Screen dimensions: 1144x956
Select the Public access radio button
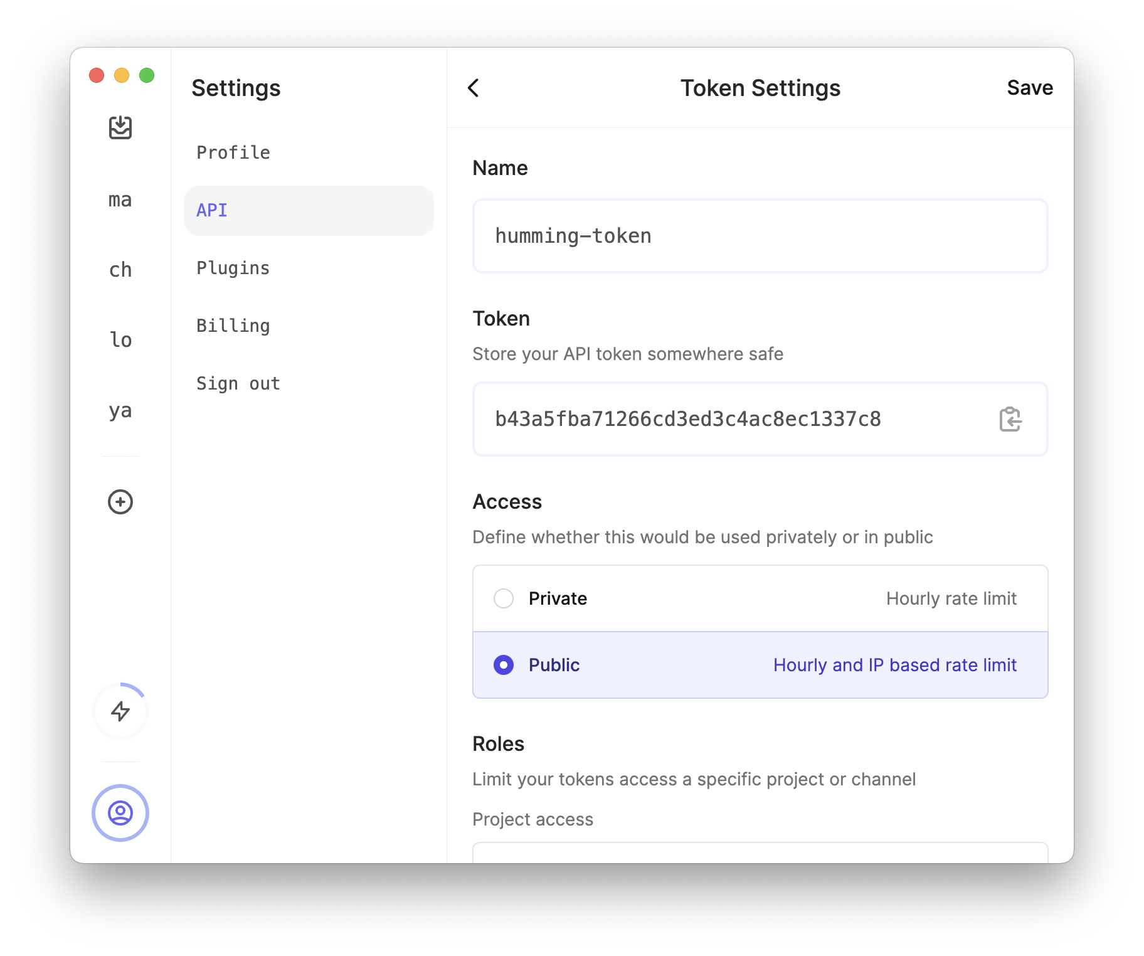504,665
